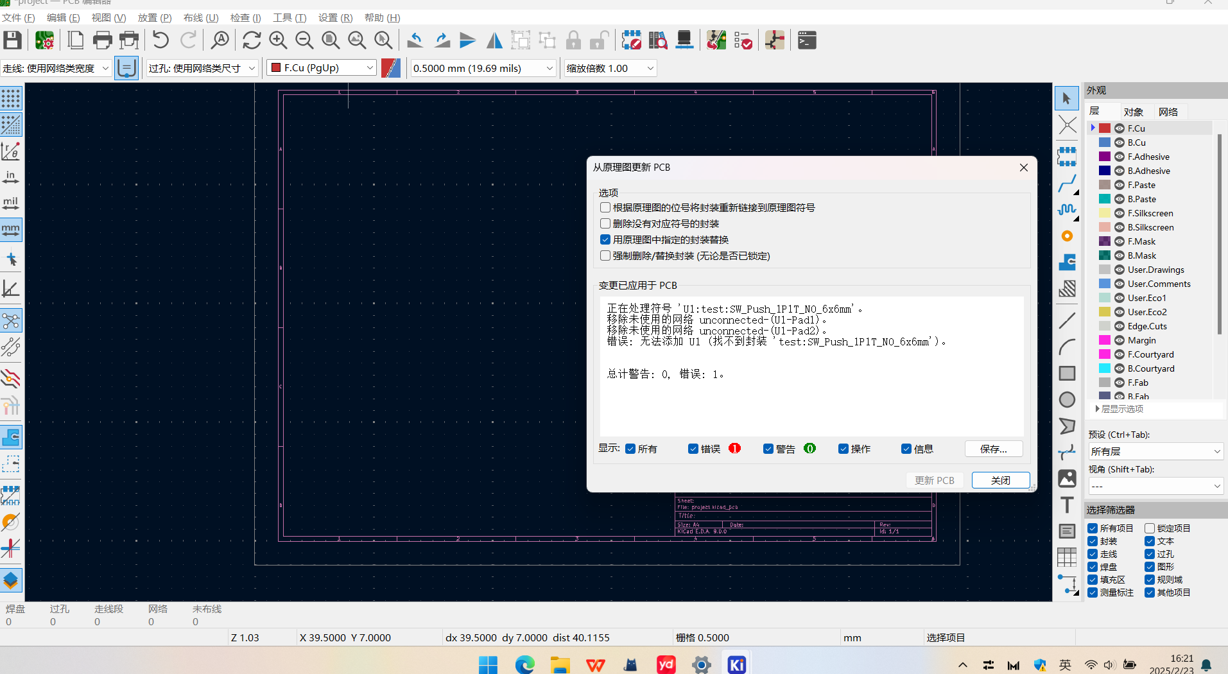Click the Undo arrow icon
Viewport: 1228px width, 674px height.
(160, 40)
